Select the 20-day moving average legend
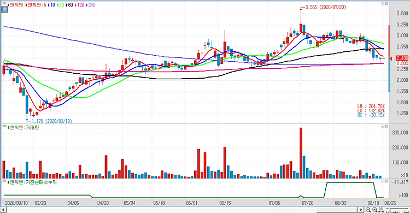410x213 pixels. pos(60,5)
